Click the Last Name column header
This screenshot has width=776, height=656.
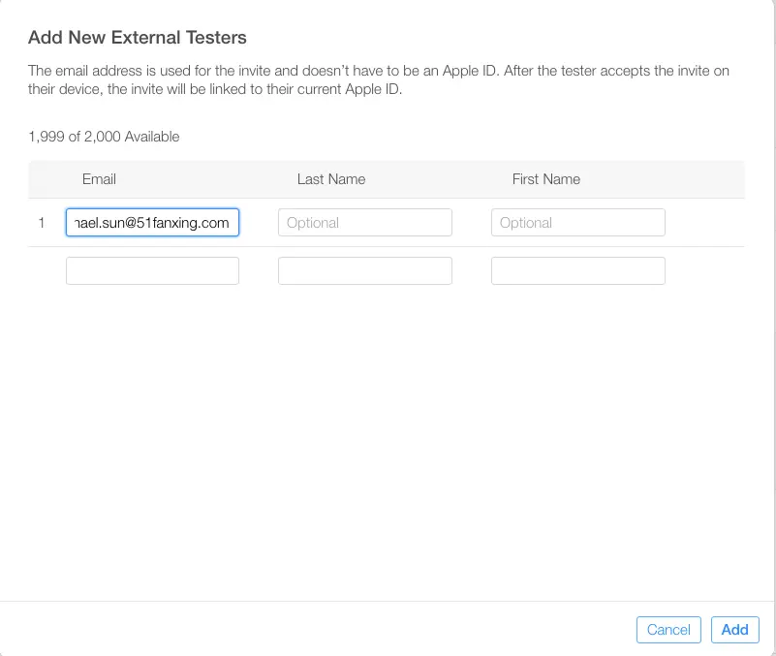tap(331, 179)
